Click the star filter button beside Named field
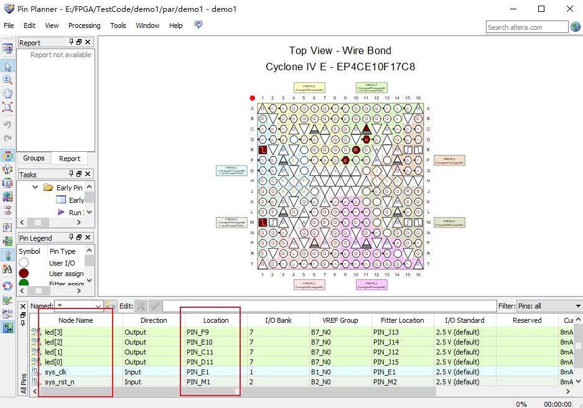The height and width of the screenshot is (408, 583). pos(111,306)
